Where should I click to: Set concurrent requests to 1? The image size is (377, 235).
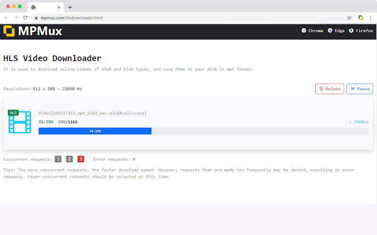pyautogui.click(x=58, y=159)
